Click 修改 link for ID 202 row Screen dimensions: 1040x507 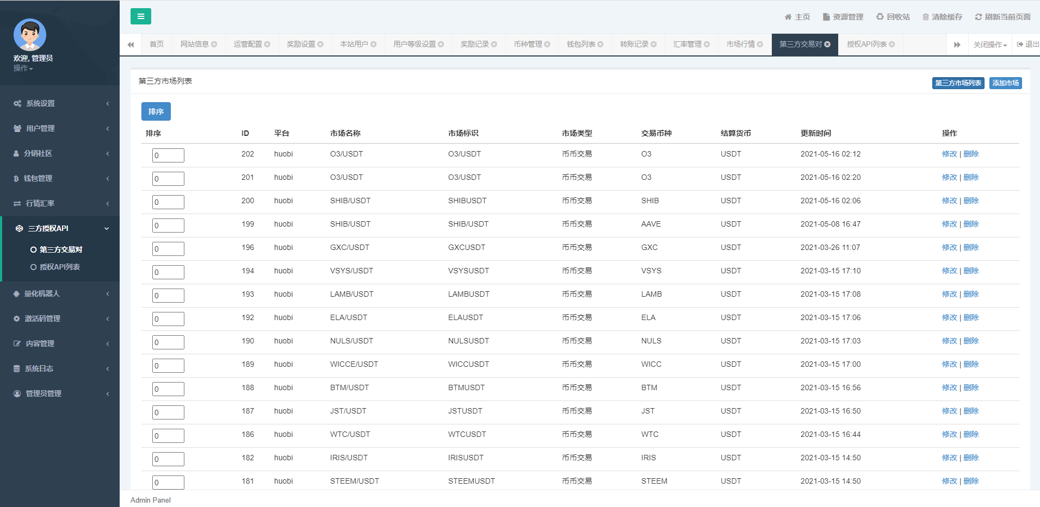click(949, 154)
